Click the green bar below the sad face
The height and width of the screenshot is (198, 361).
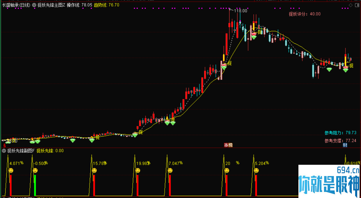point(35,185)
